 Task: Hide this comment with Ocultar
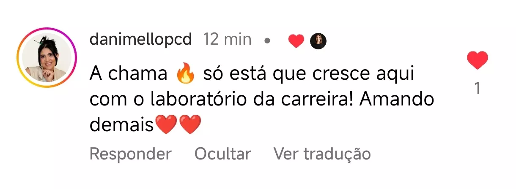(x=222, y=154)
